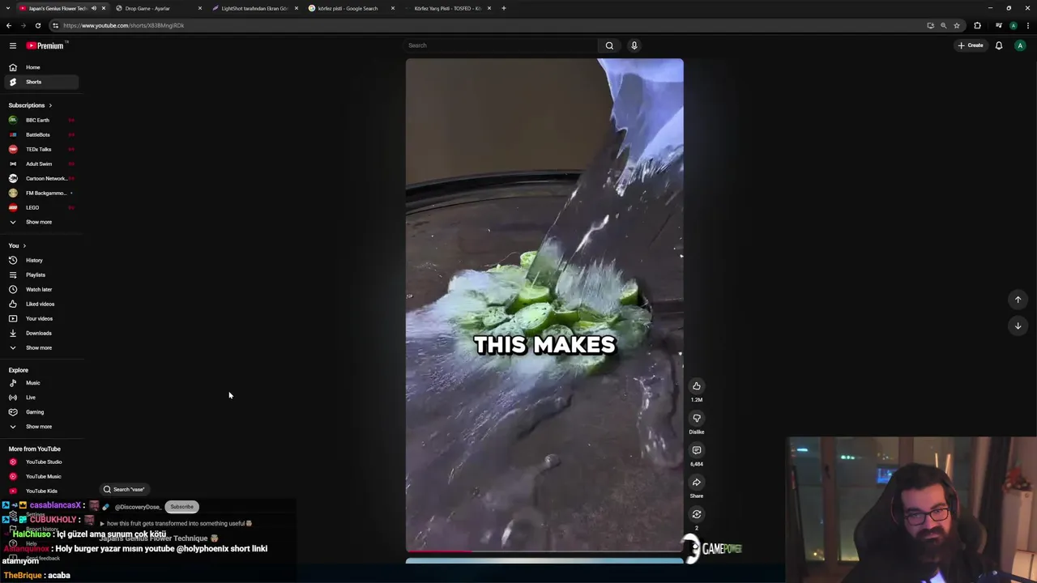Open the browser zoom indicator icon
Viewport: 1037px width, 583px height.
point(943,25)
